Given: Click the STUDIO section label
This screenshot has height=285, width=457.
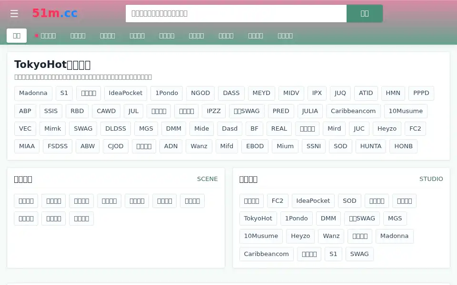Looking at the screenshot, I should tap(431, 179).
